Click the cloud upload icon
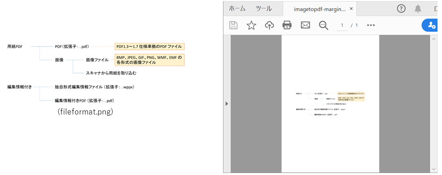 pos(269,25)
